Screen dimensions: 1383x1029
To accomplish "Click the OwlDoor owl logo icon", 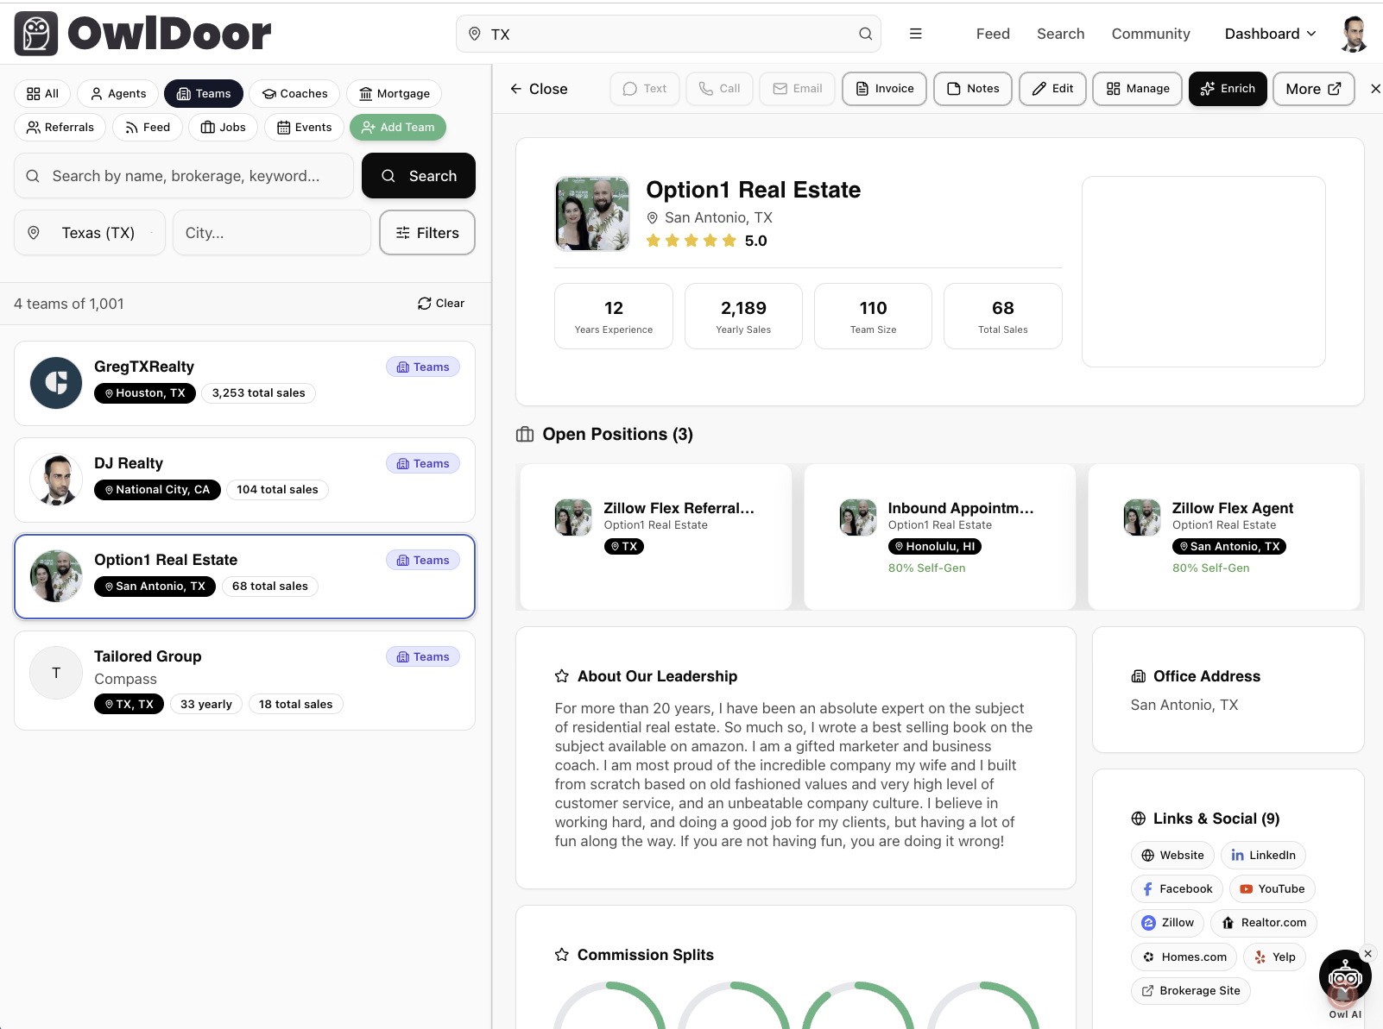I will click(36, 34).
